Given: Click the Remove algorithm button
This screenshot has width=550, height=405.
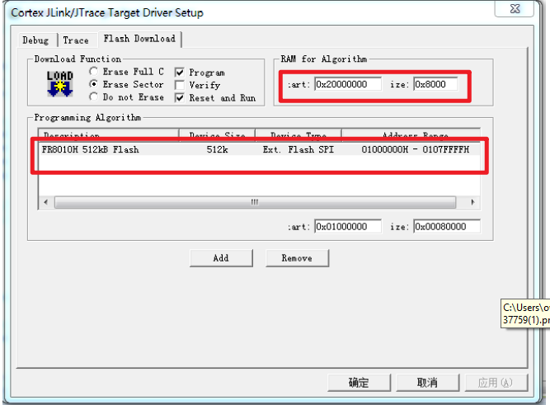Looking at the screenshot, I should tap(297, 258).
